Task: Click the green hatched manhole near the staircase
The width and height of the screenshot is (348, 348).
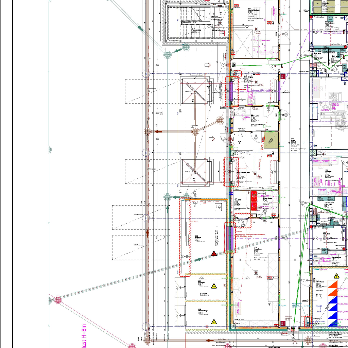Action: pos(167,54)
